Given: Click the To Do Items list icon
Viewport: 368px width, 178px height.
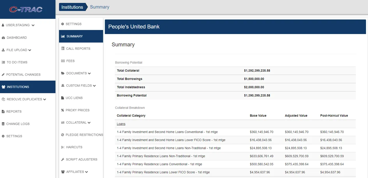Looking at the screenshot, I should (x=3, y=62).
